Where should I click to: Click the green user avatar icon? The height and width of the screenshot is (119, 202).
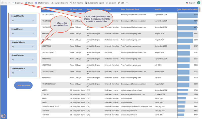(x=199, y=3)
